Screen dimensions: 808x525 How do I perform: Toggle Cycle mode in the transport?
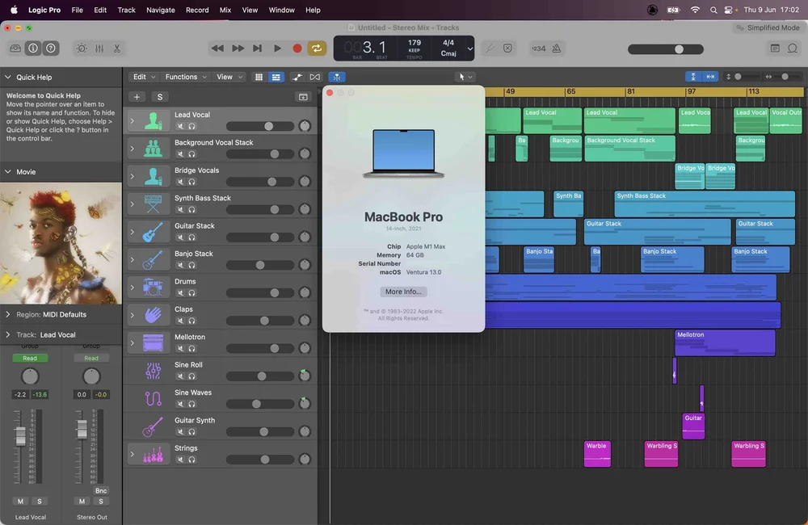click(x=317, y=48)
